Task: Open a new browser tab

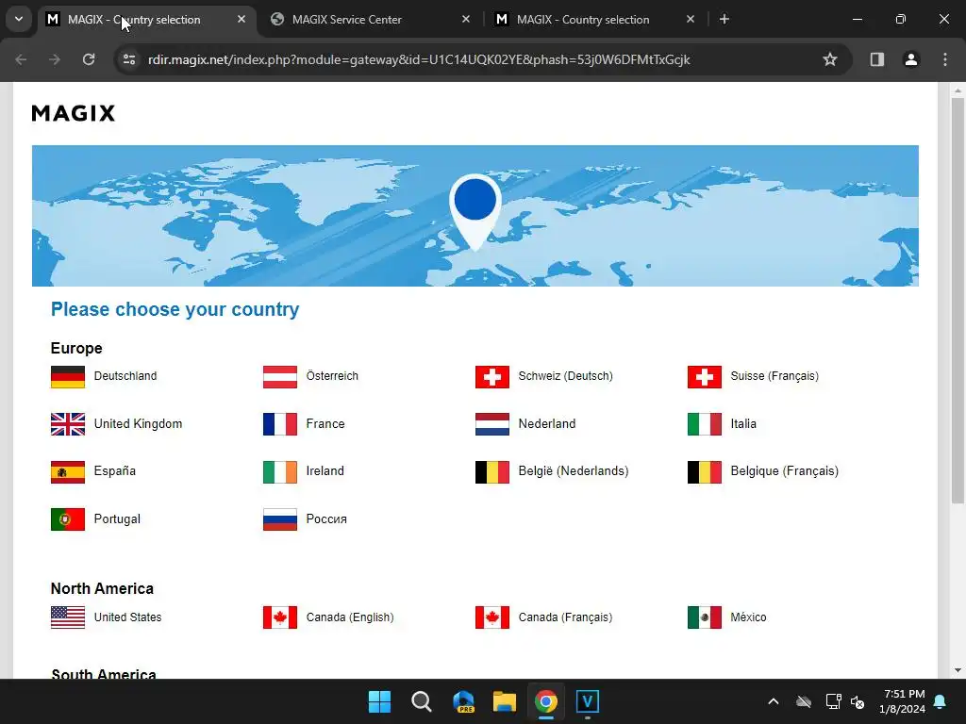Action: [x=724, y=19]
